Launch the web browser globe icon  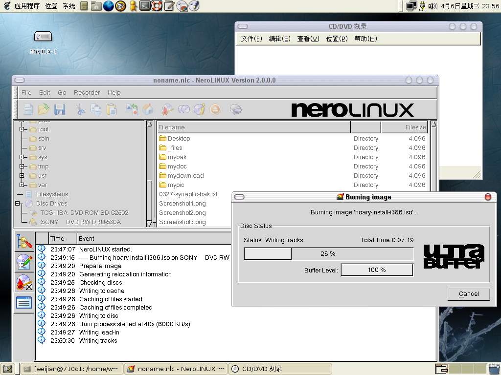pyautogui.click(x=108, y=6)
